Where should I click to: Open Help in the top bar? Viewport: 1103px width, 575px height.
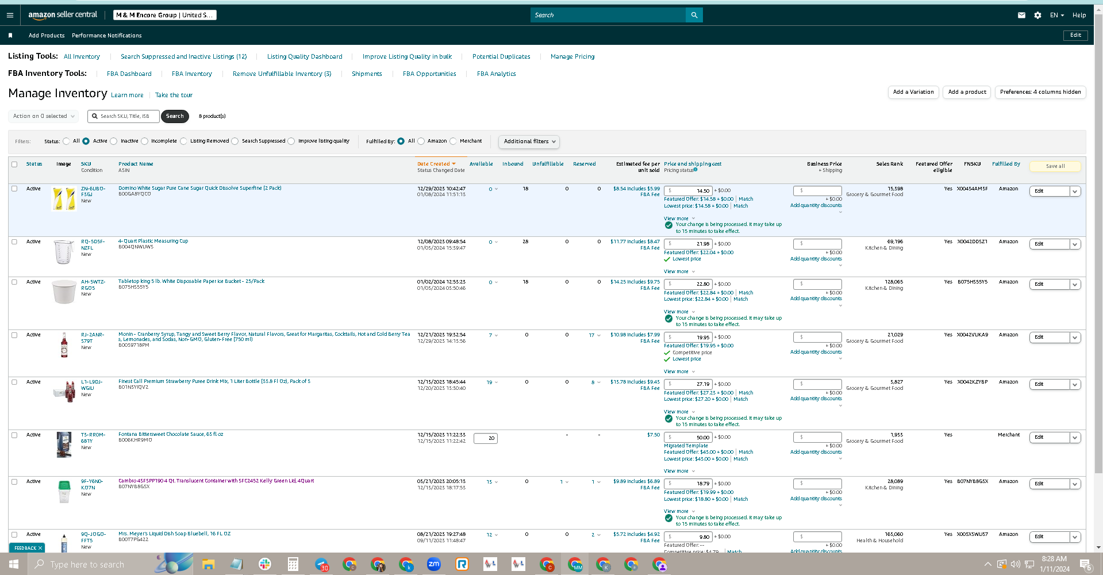tap(1079, 16)
